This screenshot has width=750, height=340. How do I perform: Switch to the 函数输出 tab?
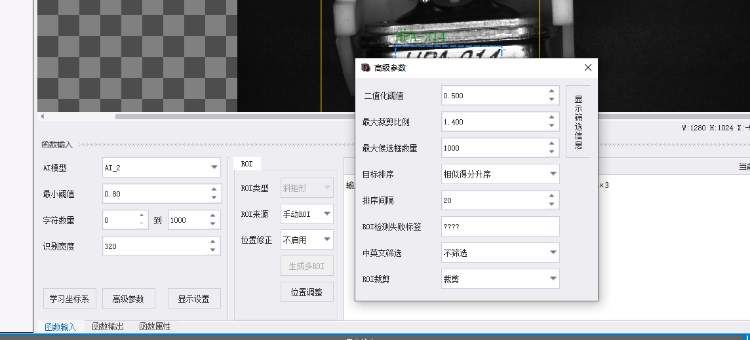108,327
